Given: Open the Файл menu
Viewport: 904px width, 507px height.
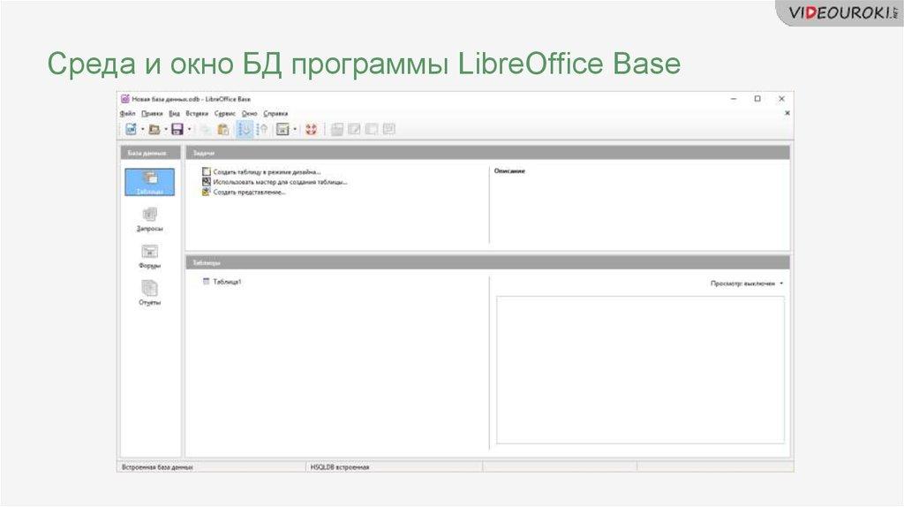Looking at the screenshot, I should click(127, 113).
